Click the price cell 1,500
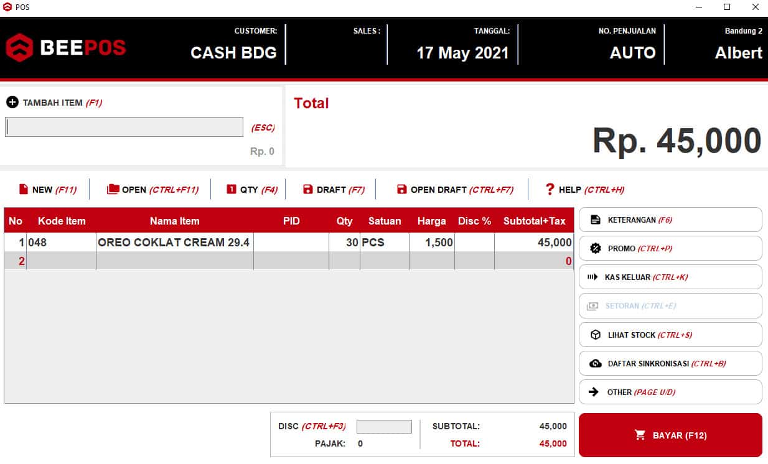Viewport: 768px width, 464px height. [432, 242]
